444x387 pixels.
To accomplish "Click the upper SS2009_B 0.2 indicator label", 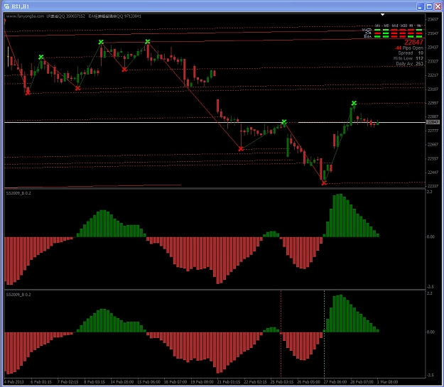I will 18,193.
